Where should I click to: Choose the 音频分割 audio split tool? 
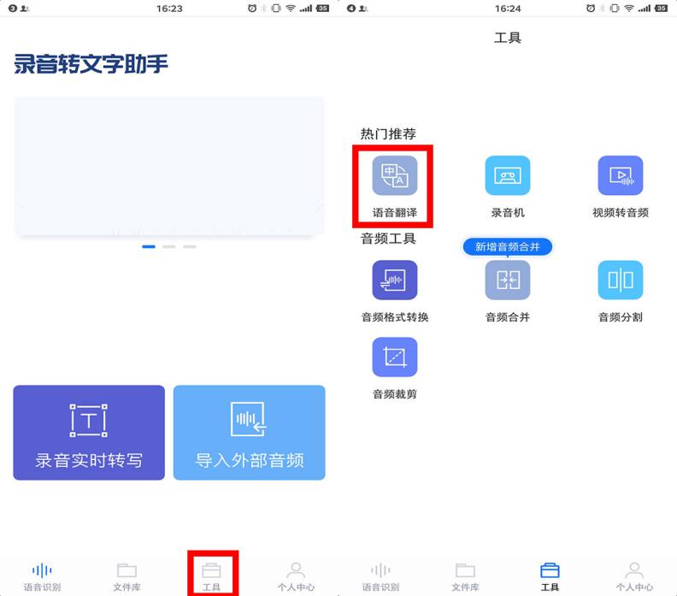pos(620,289)
